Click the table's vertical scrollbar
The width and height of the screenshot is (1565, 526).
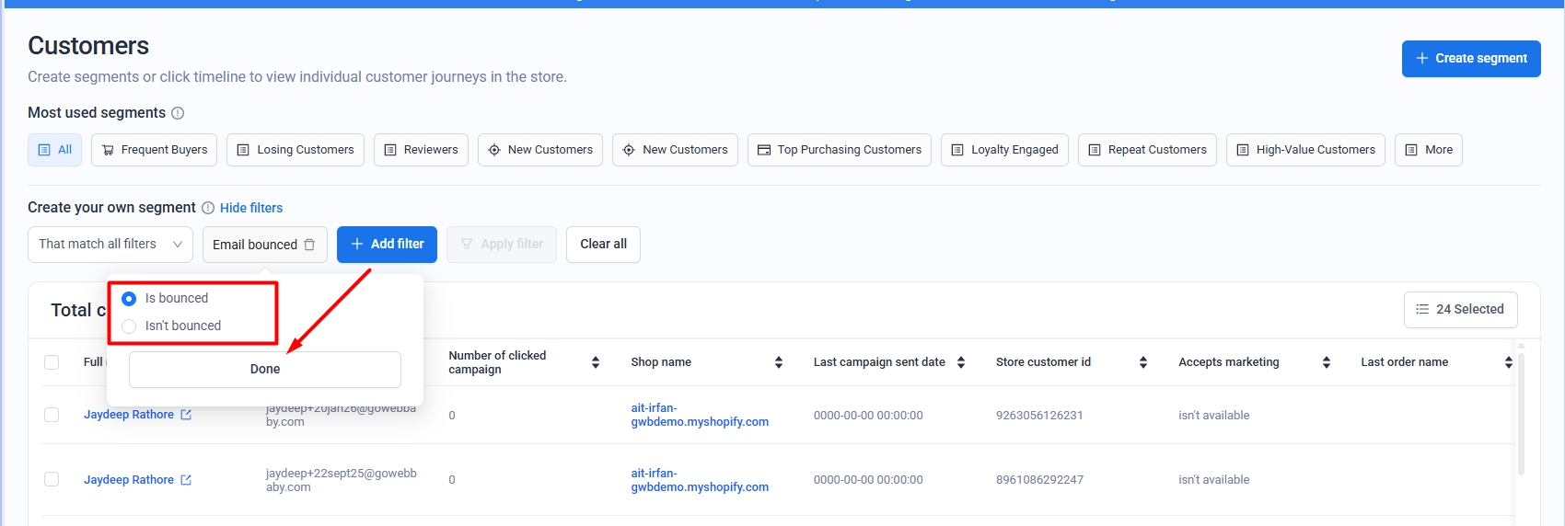1521,414
